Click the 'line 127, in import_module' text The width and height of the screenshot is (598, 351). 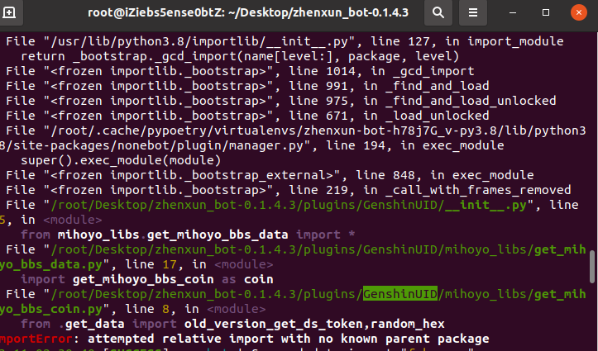coord(466,41)
